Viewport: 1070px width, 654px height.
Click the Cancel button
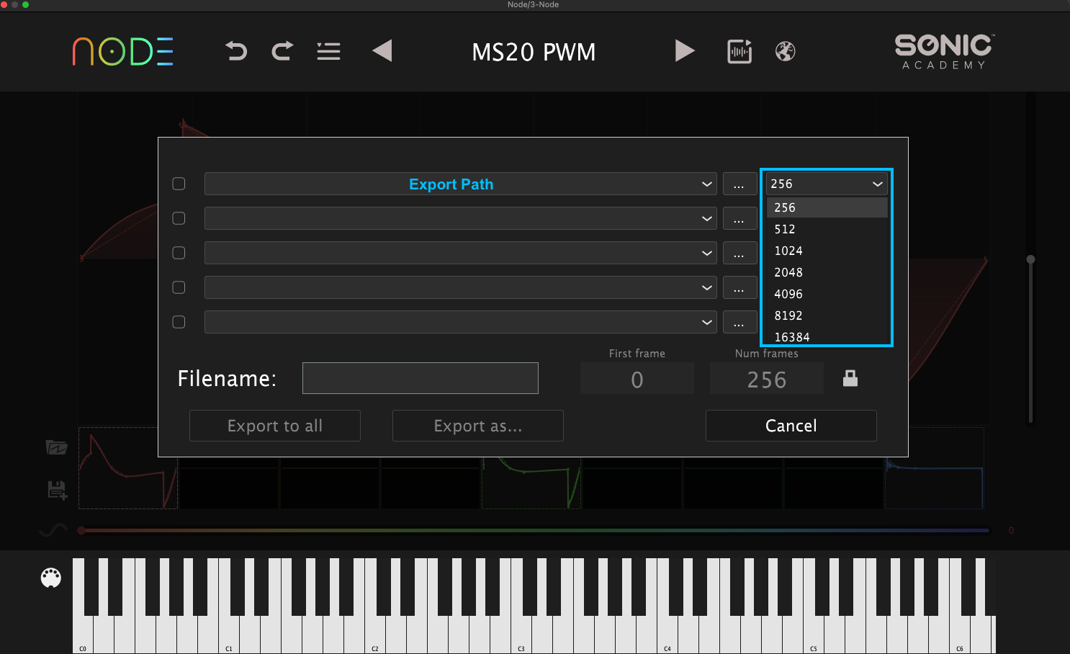[x=791, y=426]
